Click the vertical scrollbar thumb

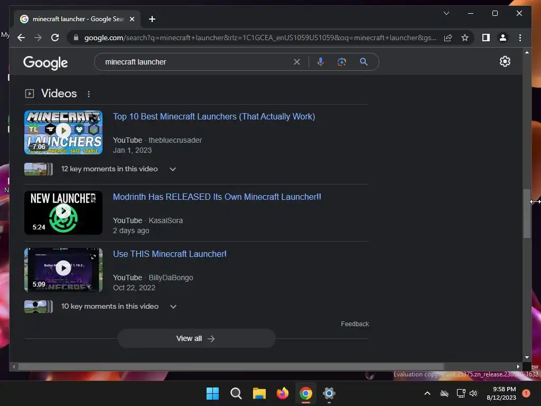point(527,214)
